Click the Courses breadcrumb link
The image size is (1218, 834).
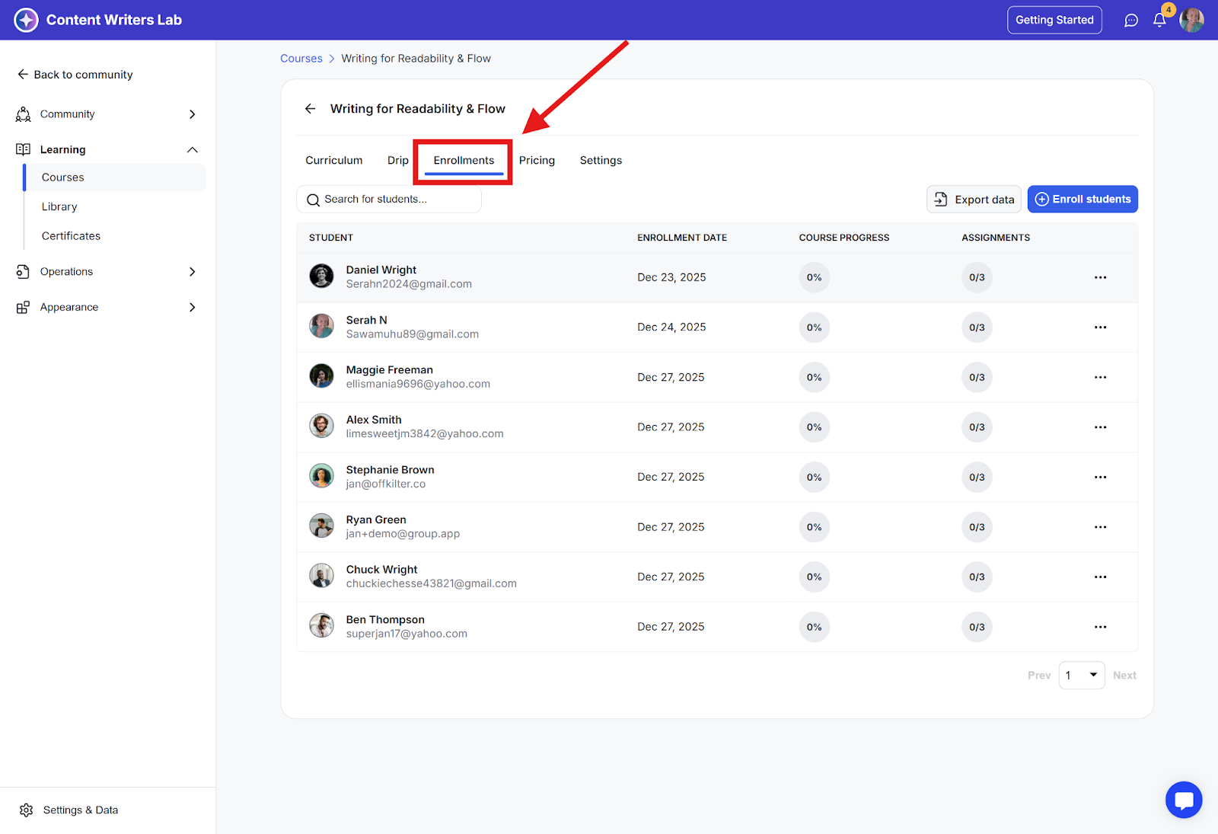pyautogui.click(x=301, y=59)
